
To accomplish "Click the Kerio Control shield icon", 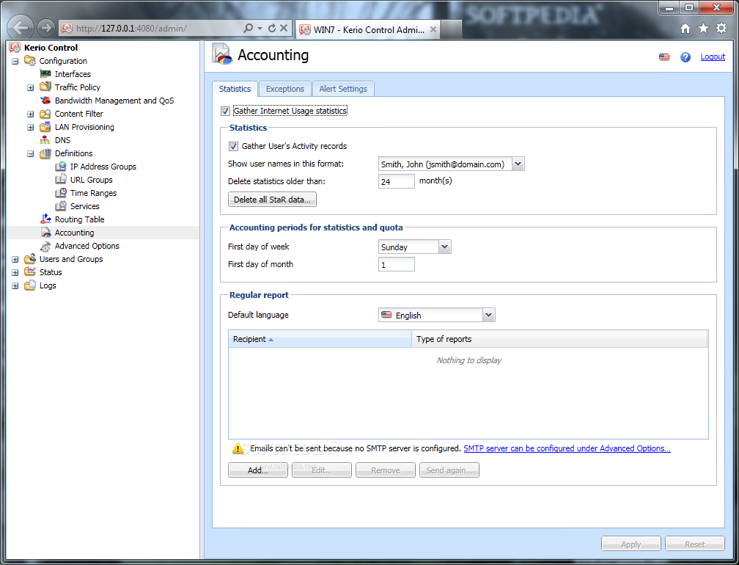I will [x=15, y=48].
